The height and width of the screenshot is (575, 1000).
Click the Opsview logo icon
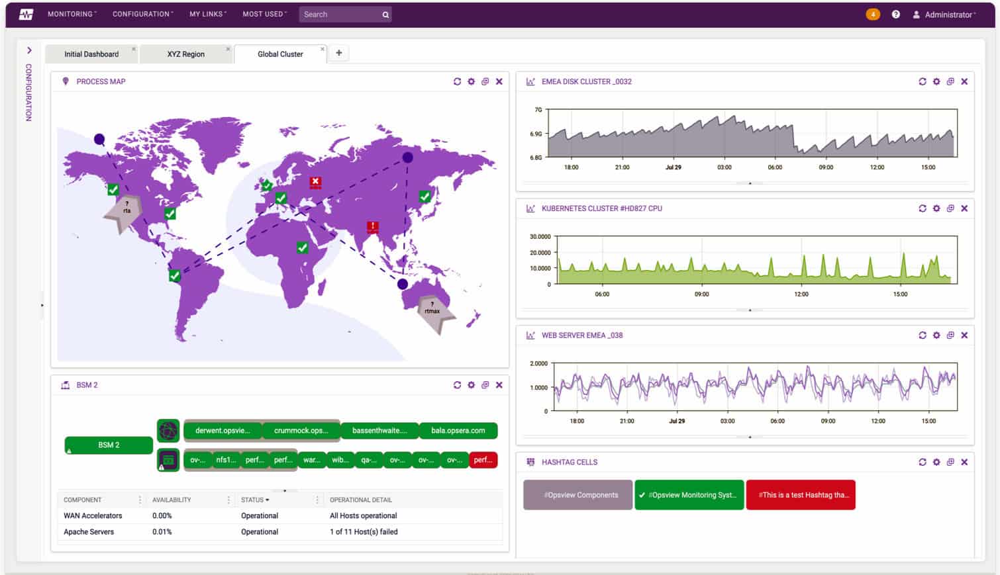[x=26, y=14]
